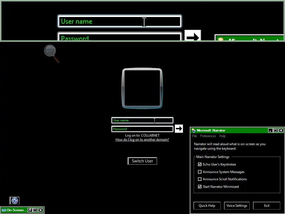Open the Narrator File menu

(195, 136)
